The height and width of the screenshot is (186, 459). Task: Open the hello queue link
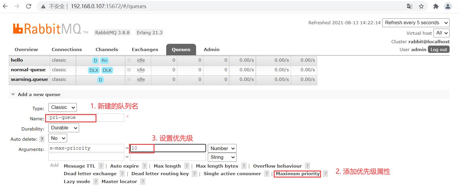pos(17,60)
